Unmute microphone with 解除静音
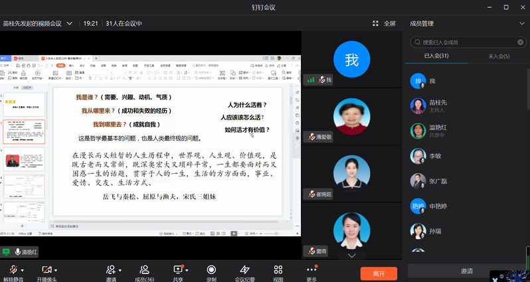Viewport: 530px width, 282px height. 13,273
